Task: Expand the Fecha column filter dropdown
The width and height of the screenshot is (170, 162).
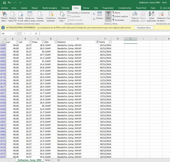Action: pos(110,42)
